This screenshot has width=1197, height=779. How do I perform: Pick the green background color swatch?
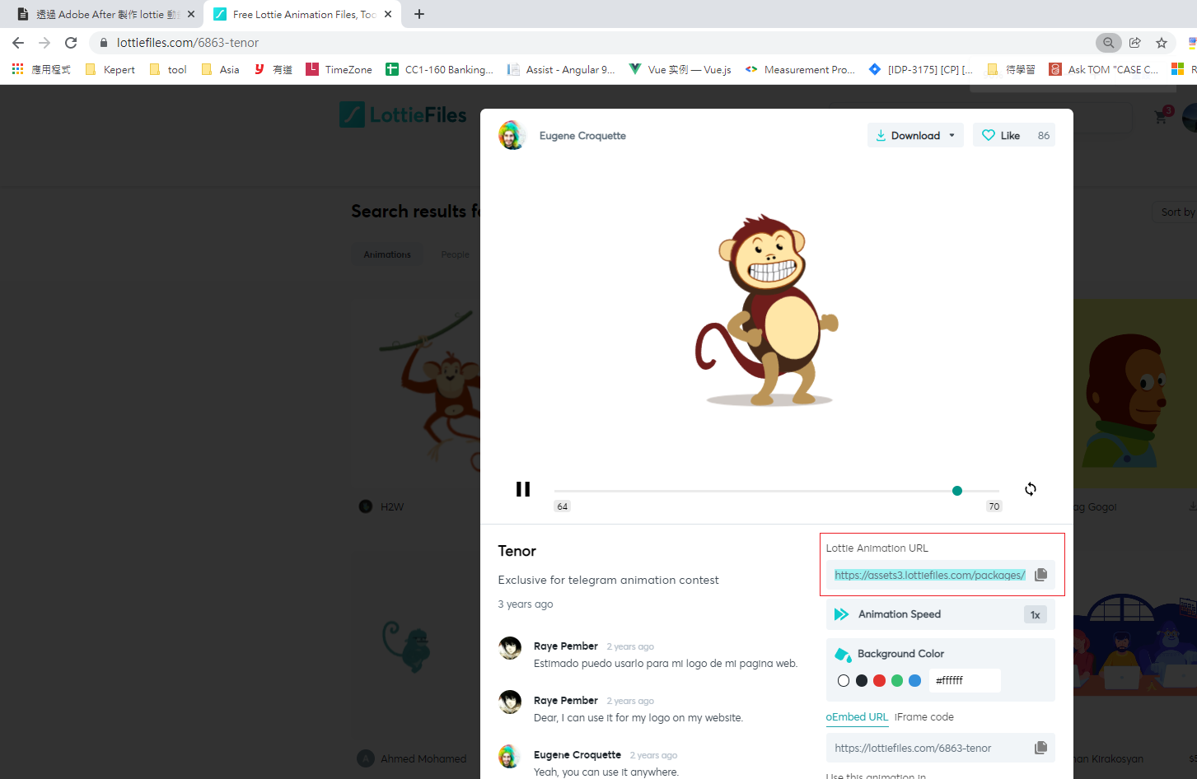tap(897, 681)
